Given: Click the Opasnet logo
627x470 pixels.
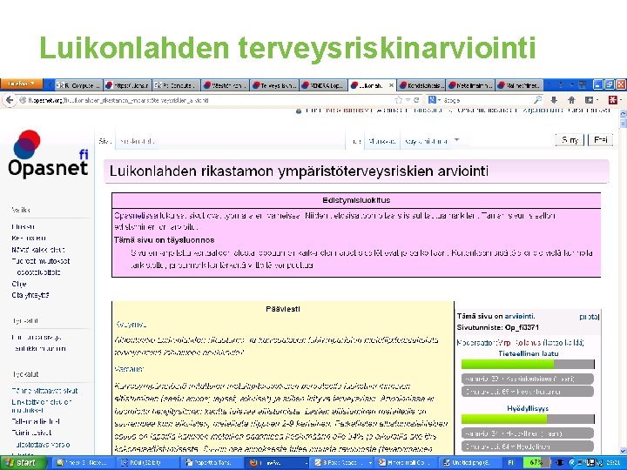Looking at the screenshot, I should [x=48, y=154].
